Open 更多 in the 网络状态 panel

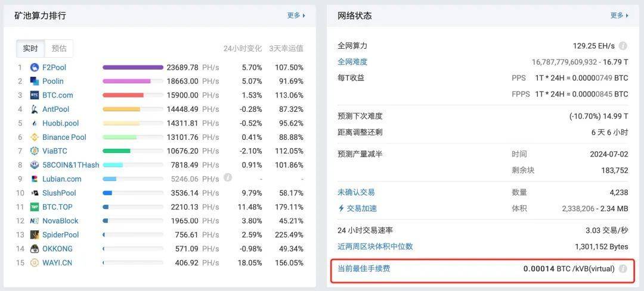(620, 15)
